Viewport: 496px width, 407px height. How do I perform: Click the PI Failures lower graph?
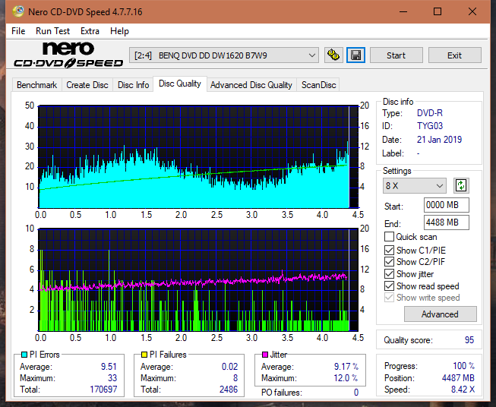coord(198,279)
